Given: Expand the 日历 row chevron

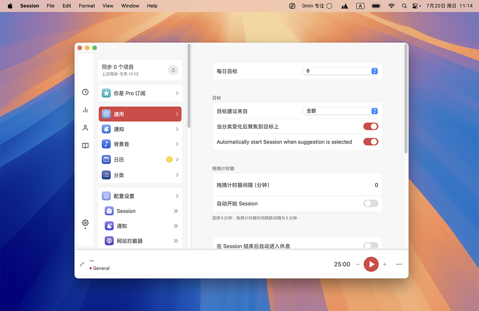Looking at the screenshot, I should point(177,159).
